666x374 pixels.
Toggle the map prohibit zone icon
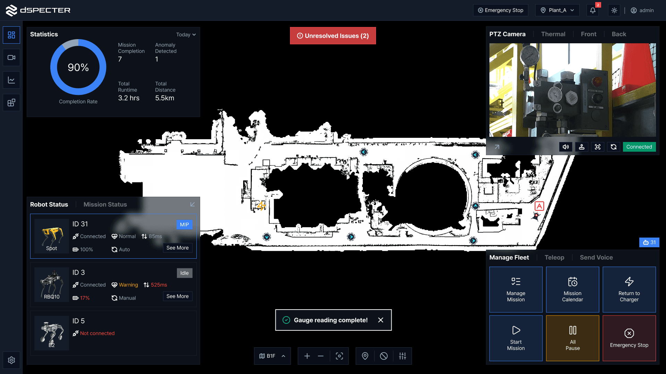384,356
